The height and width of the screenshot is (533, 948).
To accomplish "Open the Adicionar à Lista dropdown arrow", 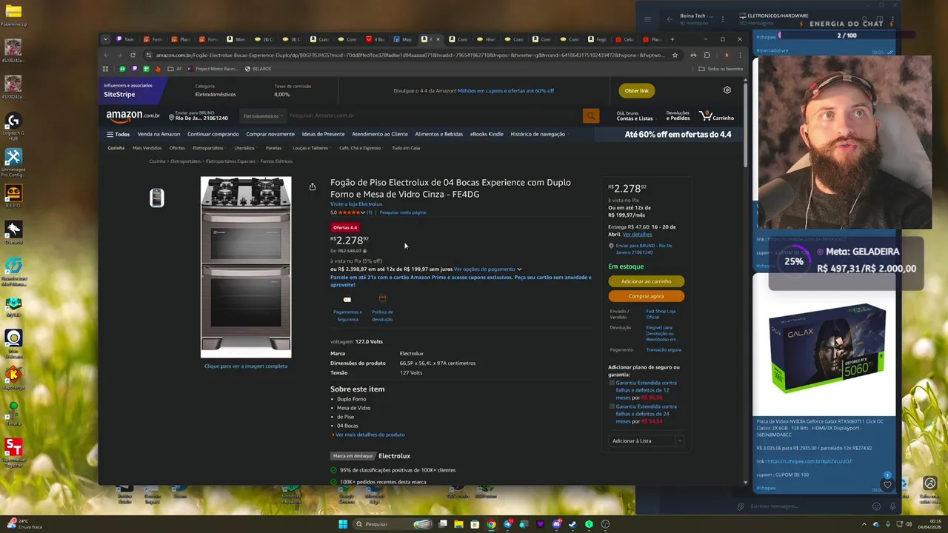I will tap(679, 441).
